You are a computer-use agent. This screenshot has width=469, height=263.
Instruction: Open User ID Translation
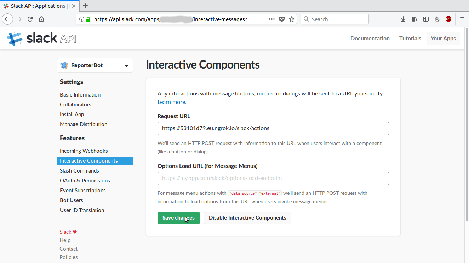[x=82, y=210]
